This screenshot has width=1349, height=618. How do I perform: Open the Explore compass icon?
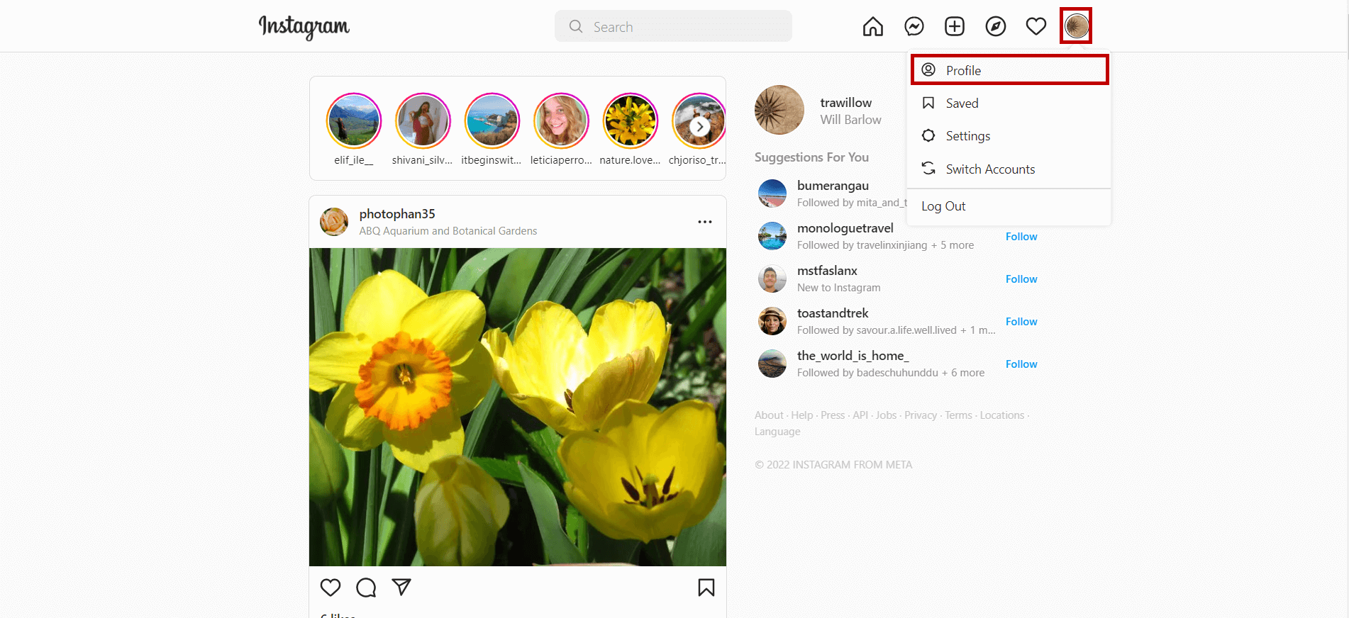(x=996, y=27)
